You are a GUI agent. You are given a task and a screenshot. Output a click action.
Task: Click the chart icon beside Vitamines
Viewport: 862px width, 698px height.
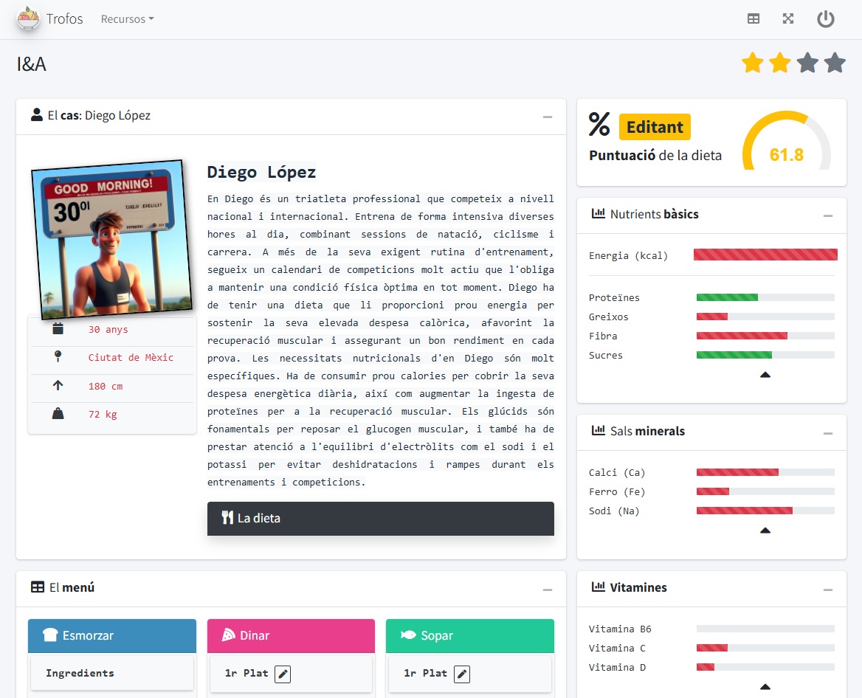[x=598, y=587]
